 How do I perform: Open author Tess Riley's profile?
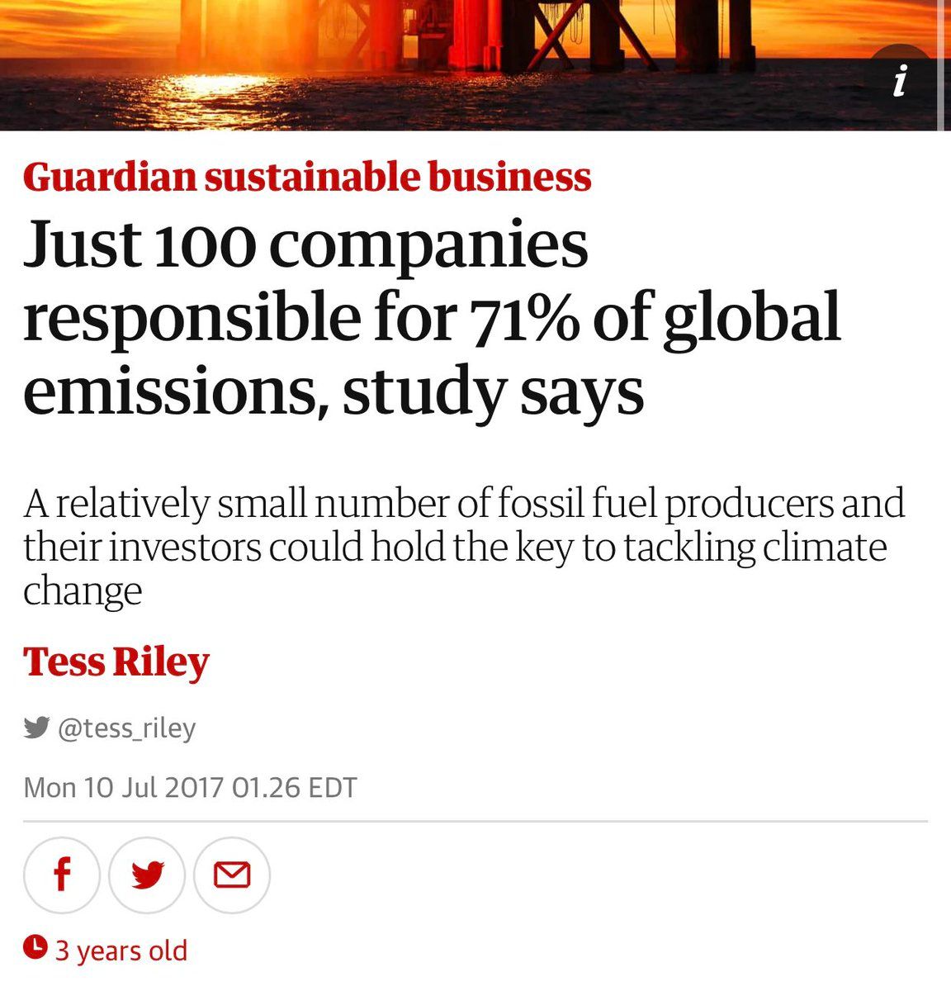tap(116, 661)
